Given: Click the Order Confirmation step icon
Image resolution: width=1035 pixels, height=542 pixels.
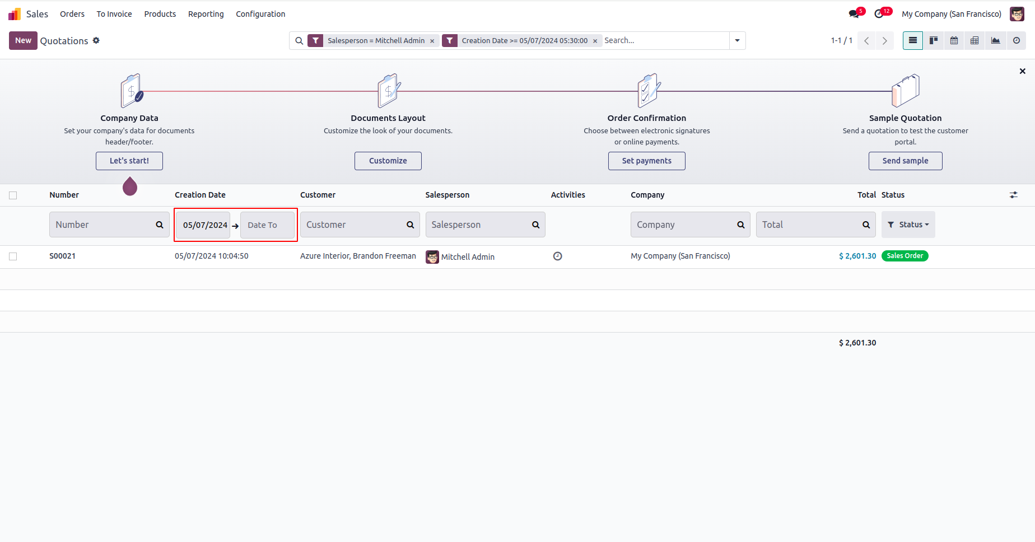Looking at the screenshot, I should coord(649,91).
